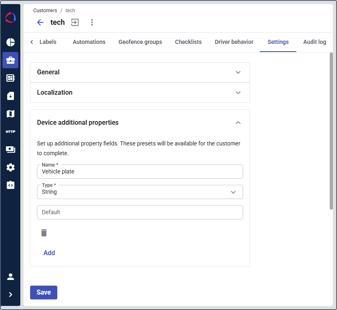Open the user profile sidebar icon
Screen dimensions: 337x310
[11, 277]
